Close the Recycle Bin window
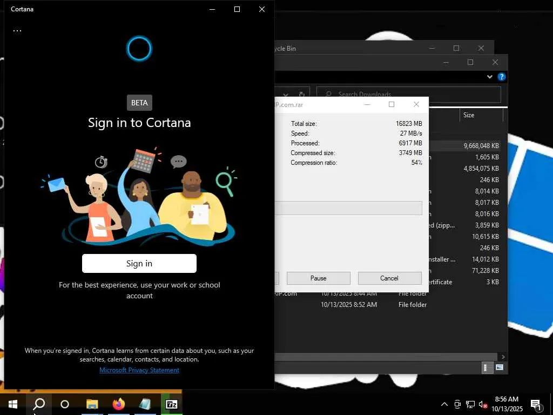 coord(481,48)
